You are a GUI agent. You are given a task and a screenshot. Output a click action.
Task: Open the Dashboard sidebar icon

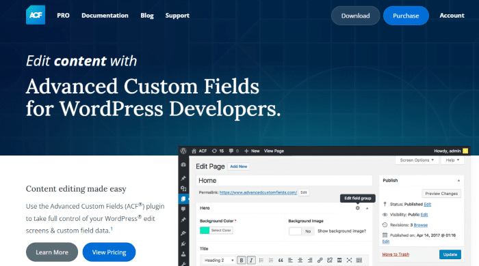183,164
